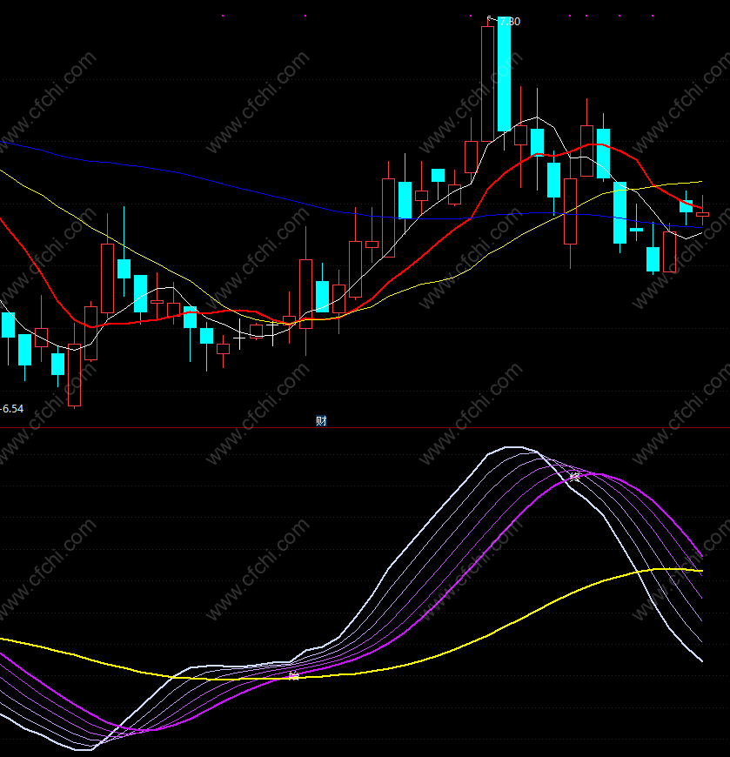Select the 7.80 high price label
The width and height of the screenshot is (730, 757).
point(509,21)
